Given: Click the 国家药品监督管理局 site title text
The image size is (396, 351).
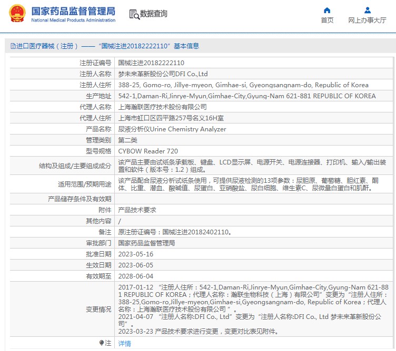Looking at the screenshot, I should [73, 11].
